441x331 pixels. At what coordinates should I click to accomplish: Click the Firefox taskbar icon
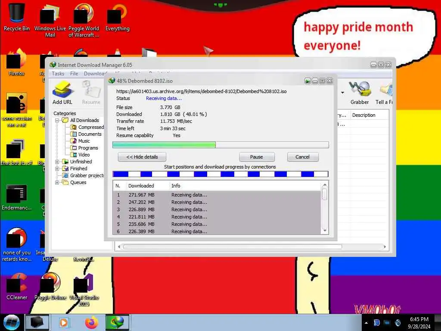tap(91, 322)
